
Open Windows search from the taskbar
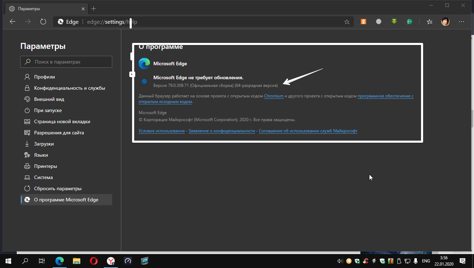(x=25, y=261)
